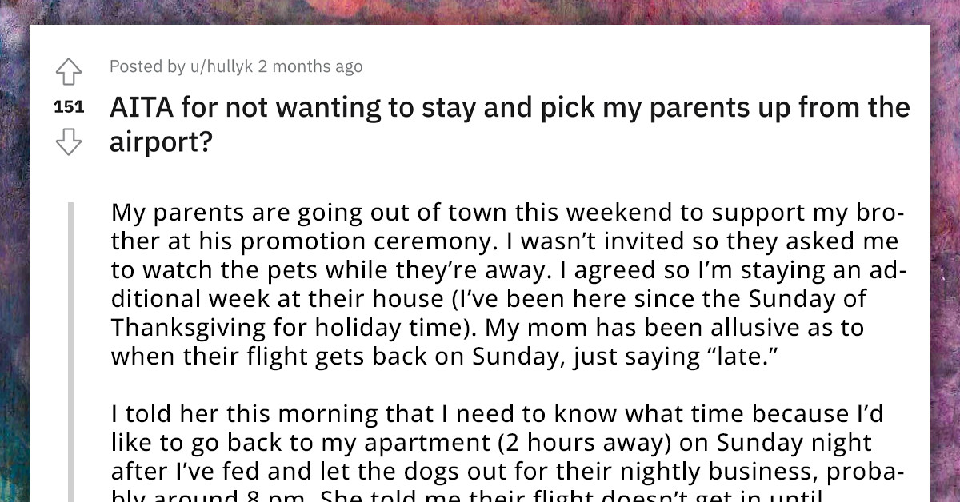Select the upvote arrow above the score
Viewport: 960px width, 502px height.
69,71
